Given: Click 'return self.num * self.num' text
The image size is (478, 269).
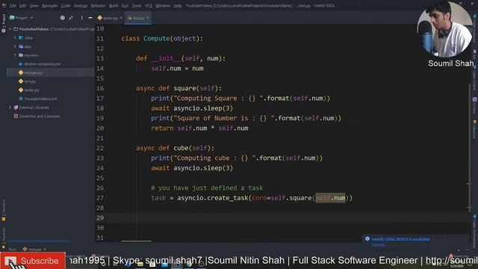Looking at the screenshot, I should point(199,129).
